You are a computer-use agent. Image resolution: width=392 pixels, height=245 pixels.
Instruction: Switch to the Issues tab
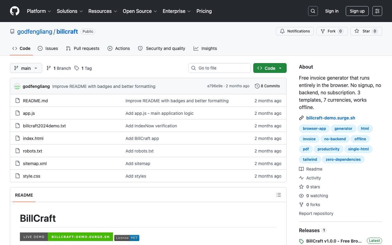coord(48,48)
